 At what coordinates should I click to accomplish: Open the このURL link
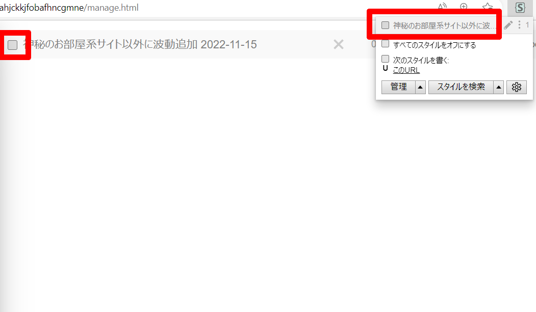(406, 70)
